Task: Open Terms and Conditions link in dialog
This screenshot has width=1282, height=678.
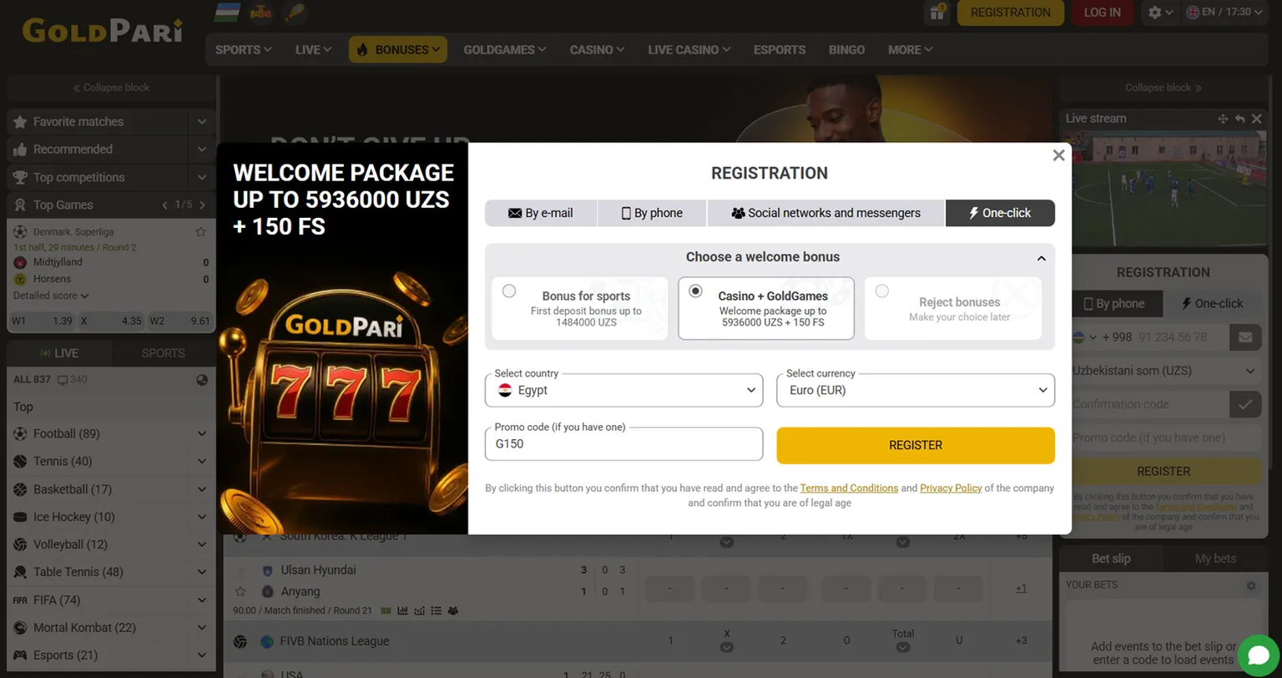Action: [849, 488]
